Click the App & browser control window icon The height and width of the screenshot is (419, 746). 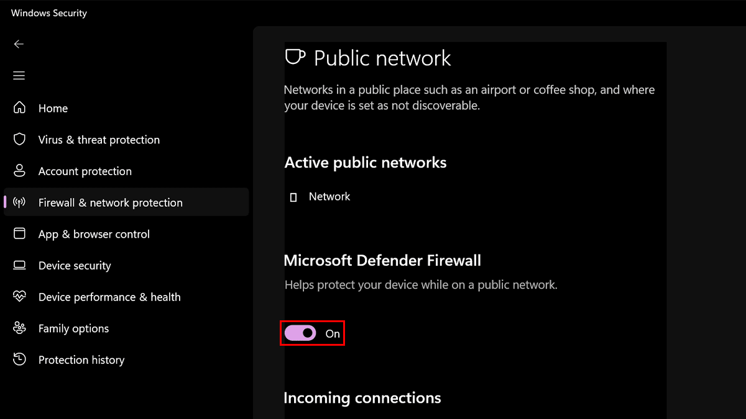tap(20, 234)
